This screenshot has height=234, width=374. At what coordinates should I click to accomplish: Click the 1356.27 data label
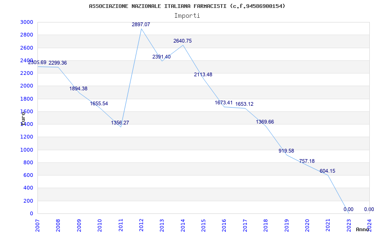120,123
